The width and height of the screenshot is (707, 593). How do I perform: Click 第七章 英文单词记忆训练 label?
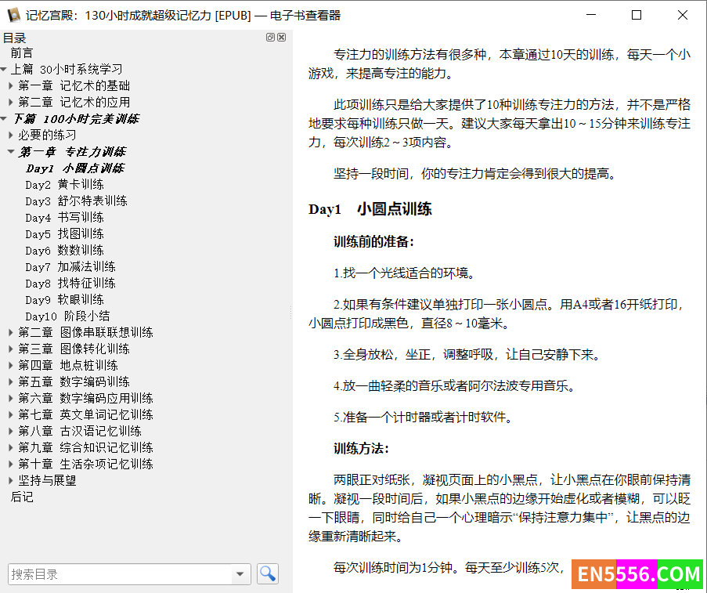point(85,414)
